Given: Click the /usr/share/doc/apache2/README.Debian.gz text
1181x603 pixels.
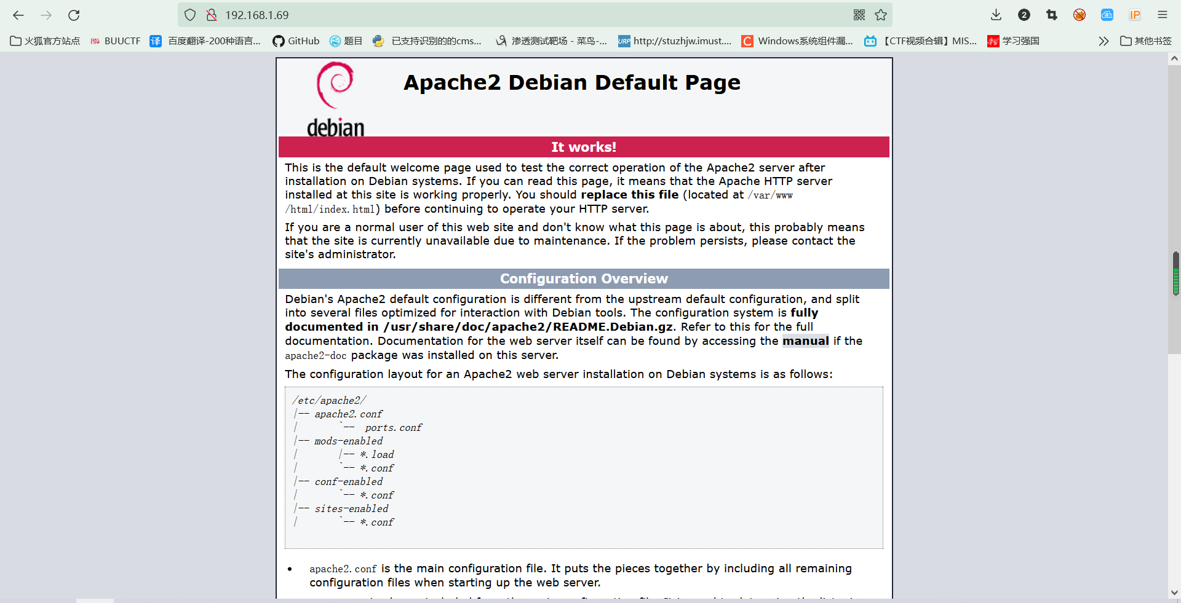Looking at the screenshot, I should point(529,327).
